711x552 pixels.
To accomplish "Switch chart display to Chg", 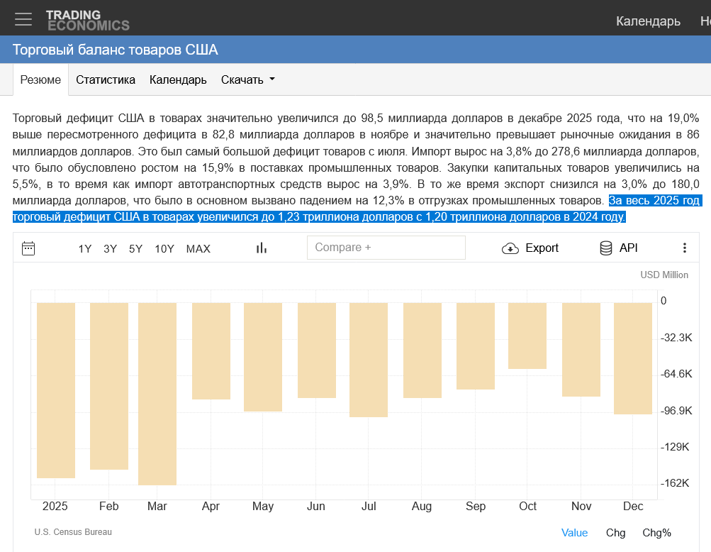I will [x=615, y=533].
